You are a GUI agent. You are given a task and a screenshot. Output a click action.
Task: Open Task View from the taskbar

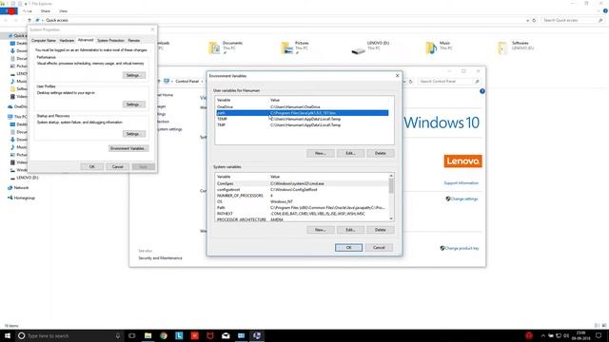pyautogui.click(x=132, y=335)
